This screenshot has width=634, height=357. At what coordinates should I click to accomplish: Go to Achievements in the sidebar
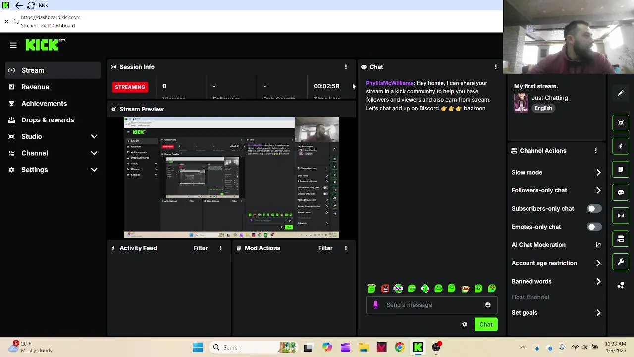[x=53, y=104]
